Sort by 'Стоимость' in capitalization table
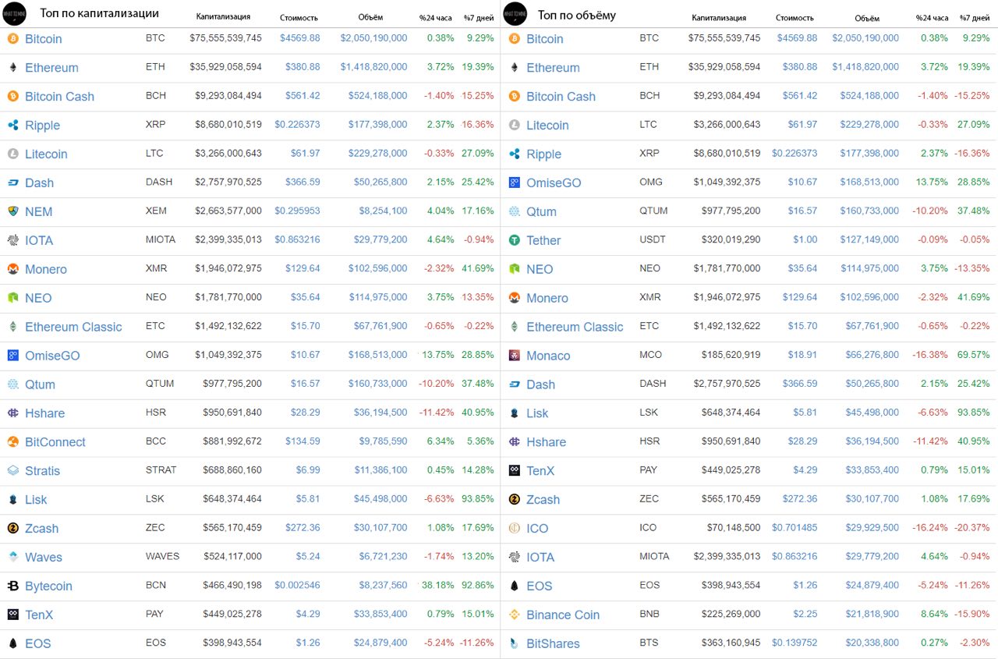998x659 pixels. pos(299,17)
